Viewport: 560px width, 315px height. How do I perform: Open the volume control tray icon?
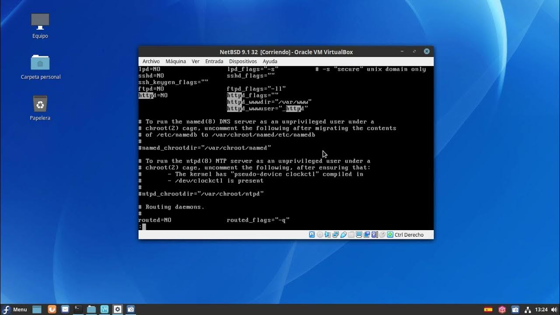point(555,309)
